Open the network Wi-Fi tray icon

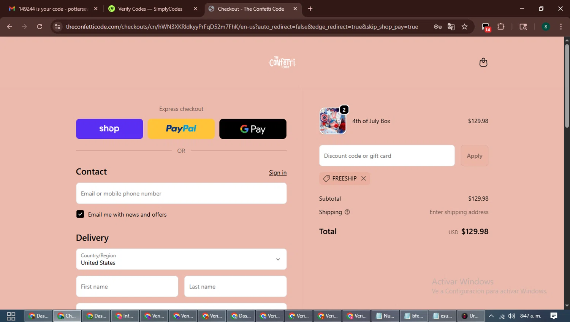pos(502,316)
